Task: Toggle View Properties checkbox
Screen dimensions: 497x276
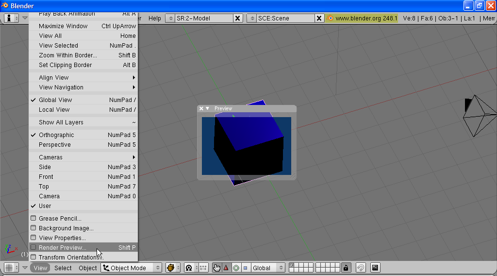Action: click(x=33, y=238)
